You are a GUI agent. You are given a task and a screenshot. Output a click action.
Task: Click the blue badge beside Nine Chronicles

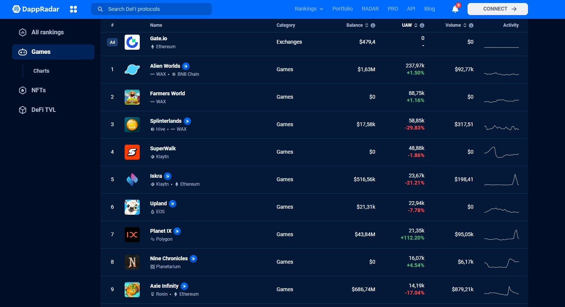point(193,259)
